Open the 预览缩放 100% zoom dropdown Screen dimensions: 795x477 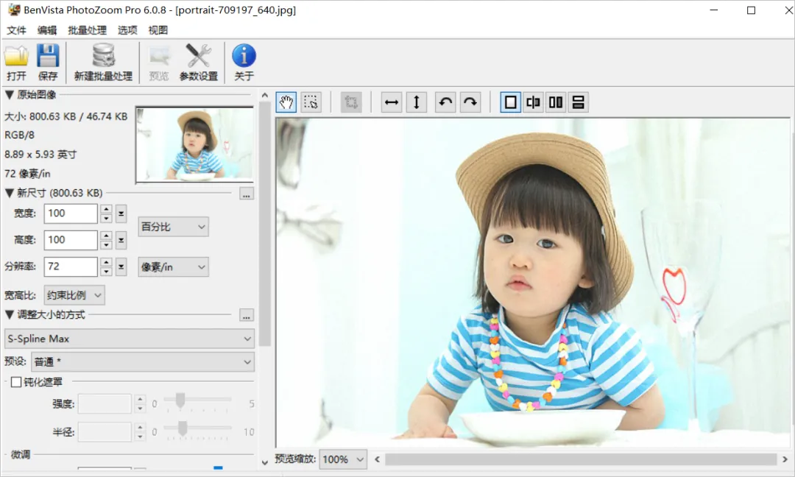pos(342,459)
